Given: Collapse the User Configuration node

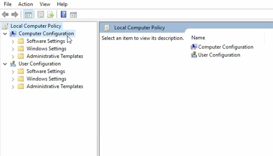Looking at the screenshot, I should coord(5,64).
